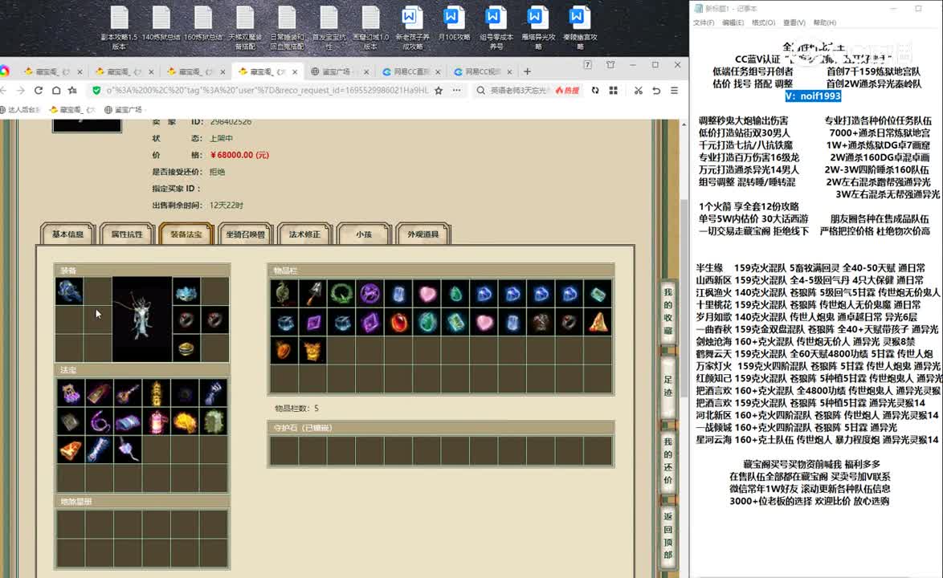Click the browser back arrow
Image resolution: width=943 pixels, height=578 pixels.
click(x=3, y=90)
